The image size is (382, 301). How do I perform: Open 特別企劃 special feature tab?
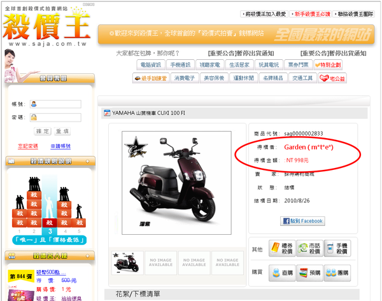click(328, 65)
